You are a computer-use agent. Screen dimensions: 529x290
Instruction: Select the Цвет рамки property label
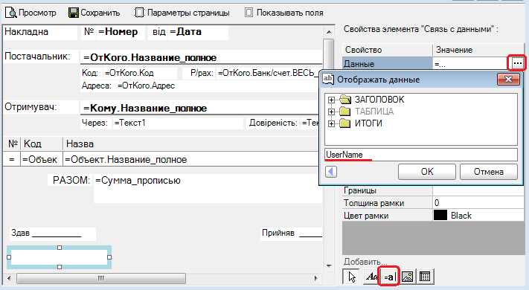(x=366, y=216)
